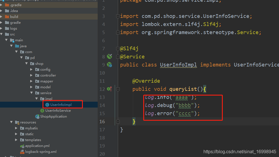Click the Spring bean gutter icon on line 8
Screen dimensions: 279x157
tap(109, 56)
